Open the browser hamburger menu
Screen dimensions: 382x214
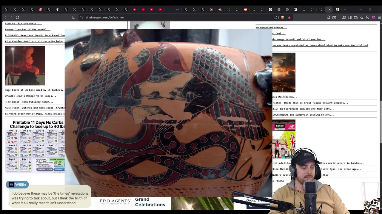pos(379,18)
